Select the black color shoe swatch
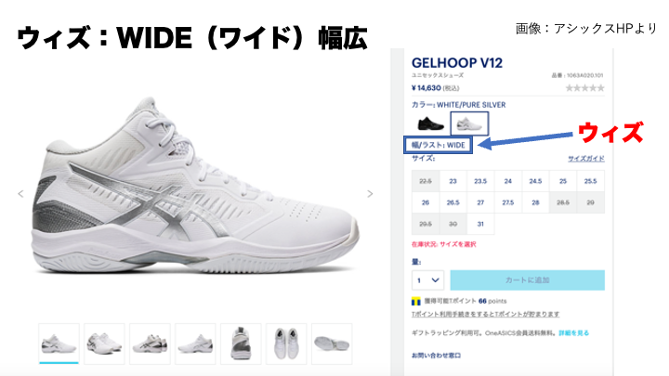Screen dimensions: 669x376 (430, 124)
